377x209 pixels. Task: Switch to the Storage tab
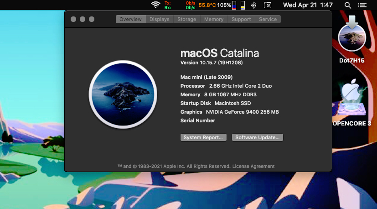(187, 19)
